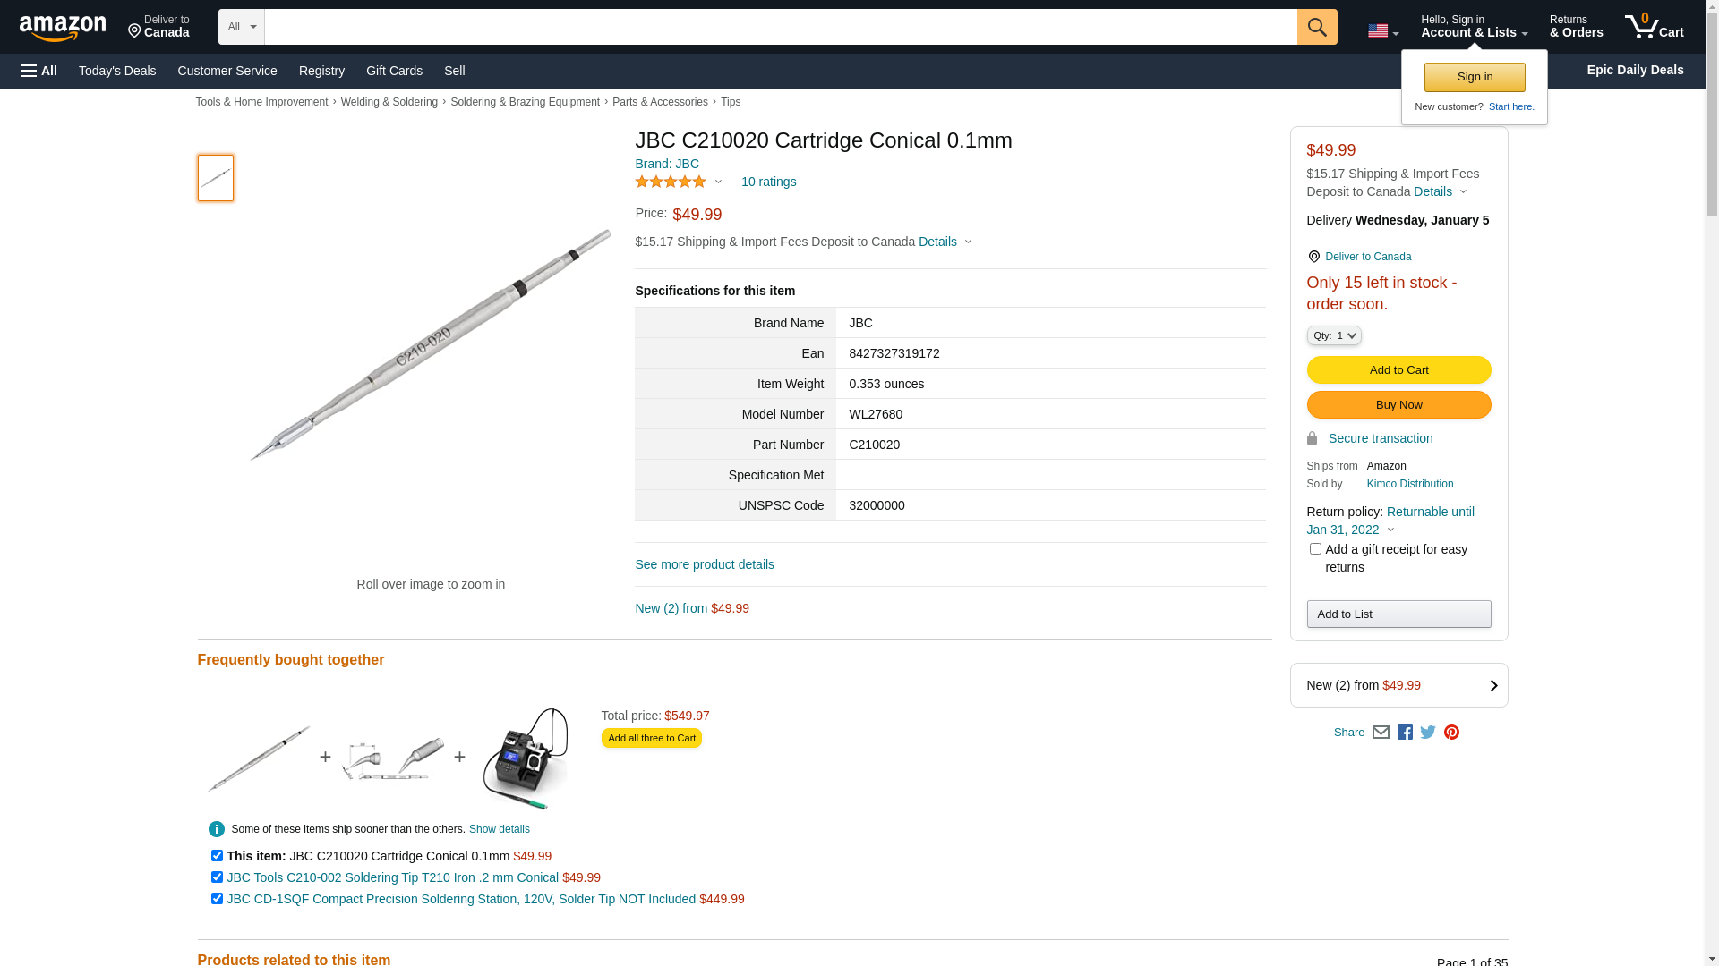Click the search magnifier button
The height and width of the screenshot is (966, 1719).
click(x=1316, y=27)
